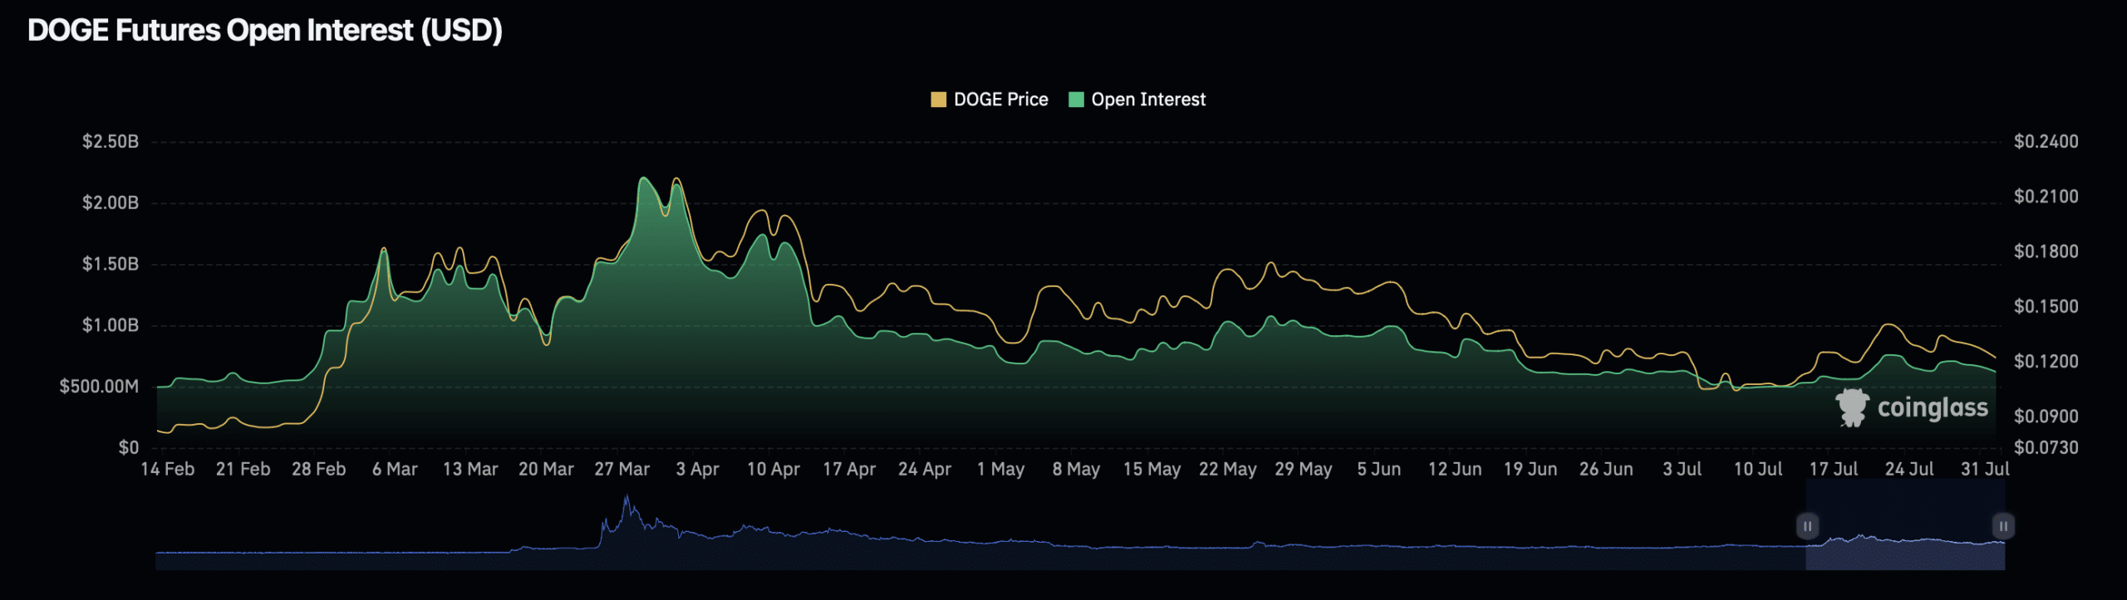The width and height of the screenshot is (2127, 600).
Task: Click the "$0.0730" price axis value
Action: [2046, 448]
